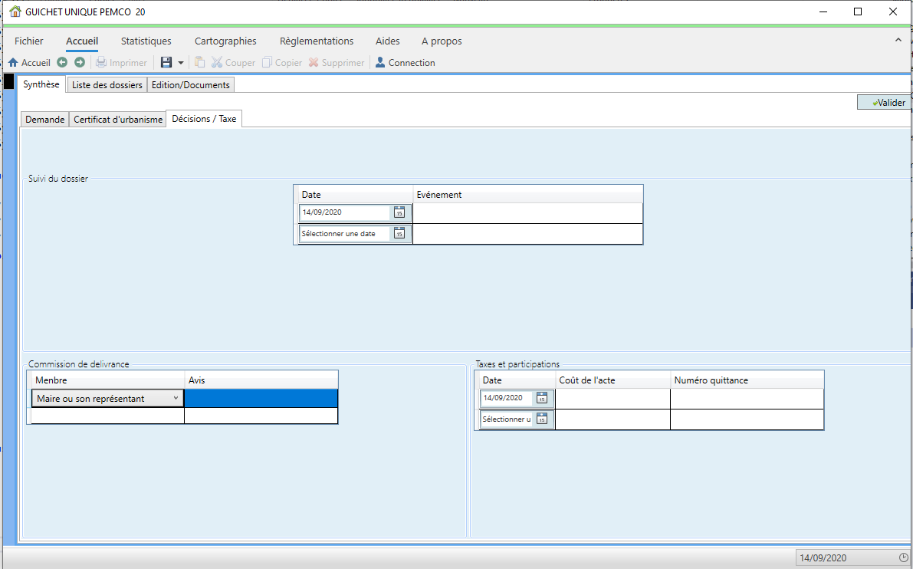Viewport: 913px width, 569px height.
Task: Switch to the Accueil ribbon tab
Action: click(x=82, y=41)
